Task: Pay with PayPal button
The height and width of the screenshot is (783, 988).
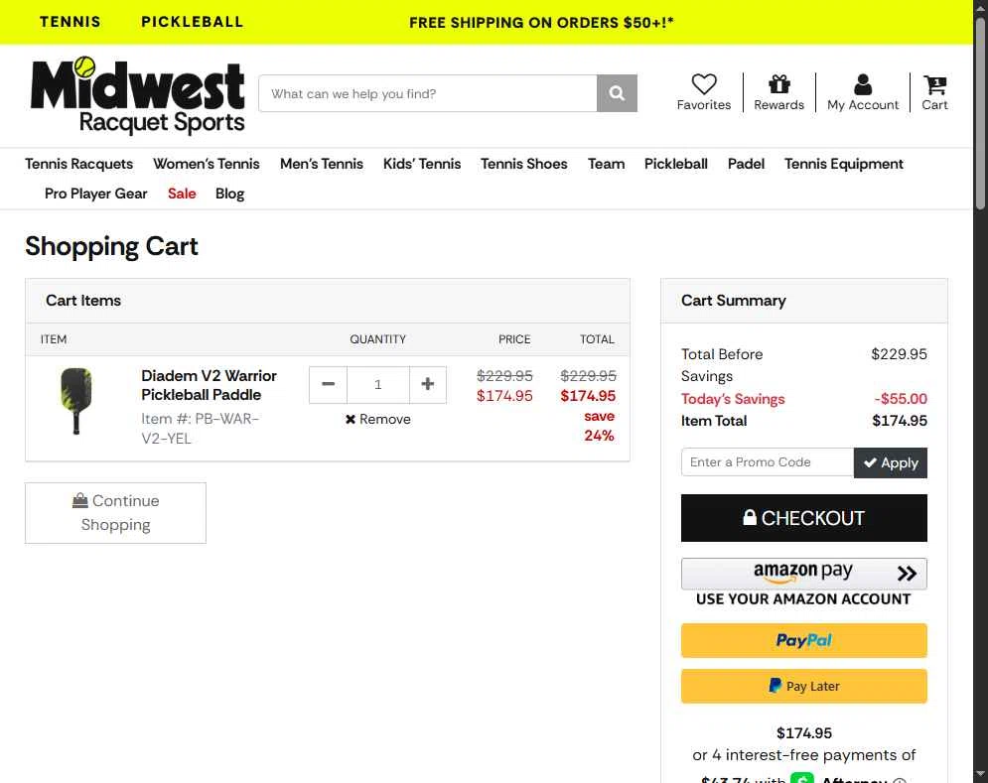Action: point(804,641)
